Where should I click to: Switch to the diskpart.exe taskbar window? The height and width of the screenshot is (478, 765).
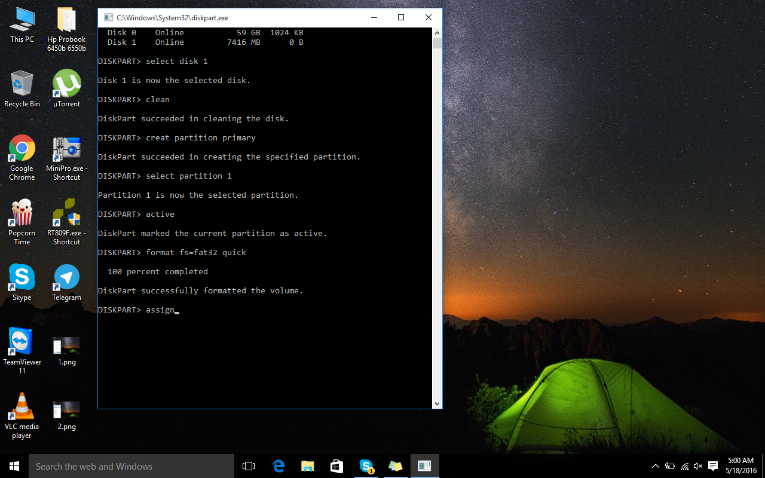(424, 466)
